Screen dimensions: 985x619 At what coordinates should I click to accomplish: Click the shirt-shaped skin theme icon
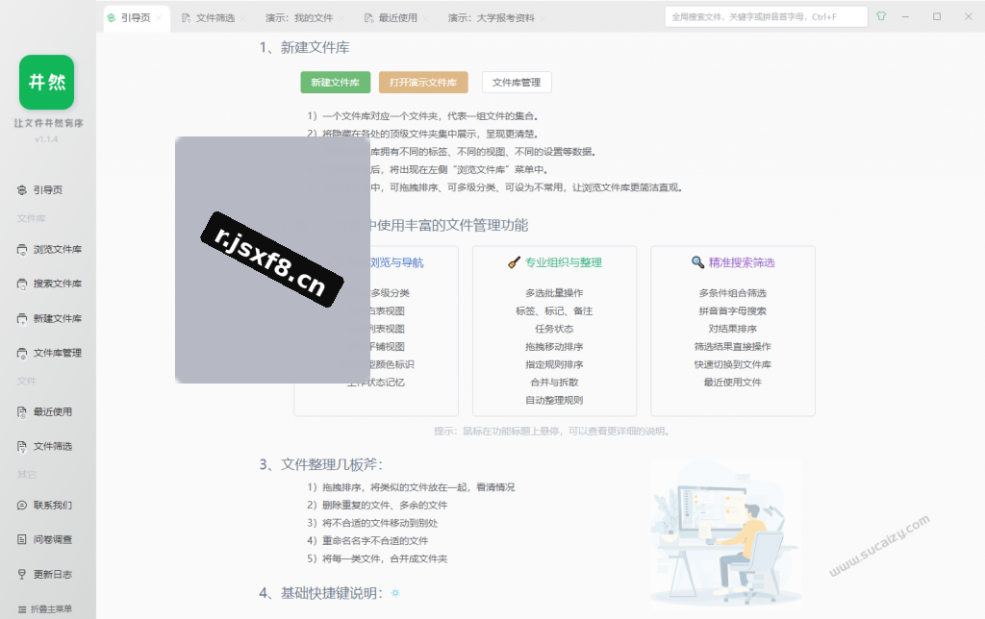[881, 16]
